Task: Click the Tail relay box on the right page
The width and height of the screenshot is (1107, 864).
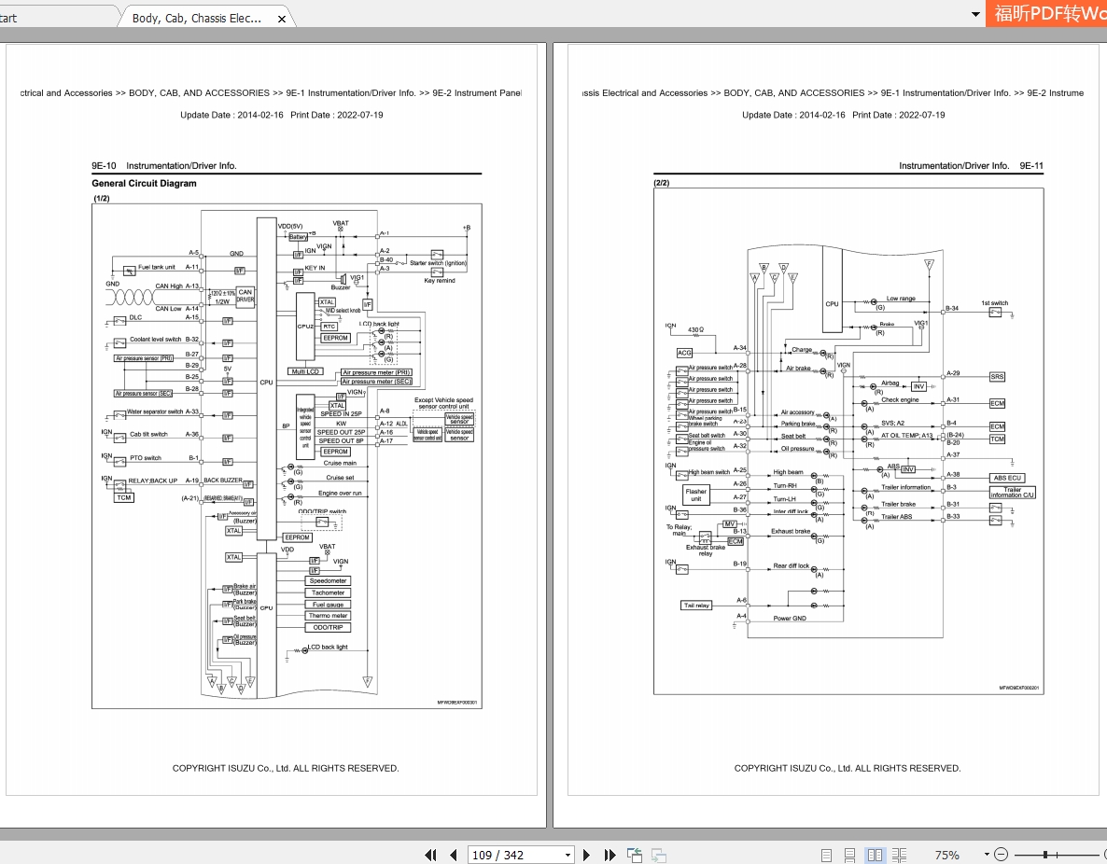Action: tap(696, 605)
